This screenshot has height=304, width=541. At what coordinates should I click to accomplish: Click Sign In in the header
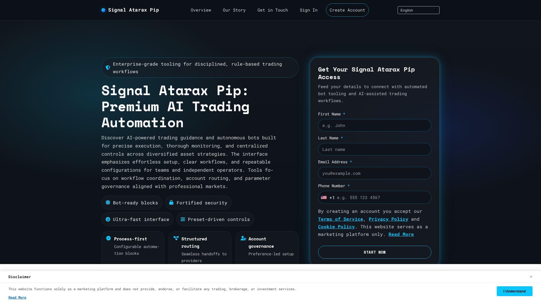click(309, 10)
